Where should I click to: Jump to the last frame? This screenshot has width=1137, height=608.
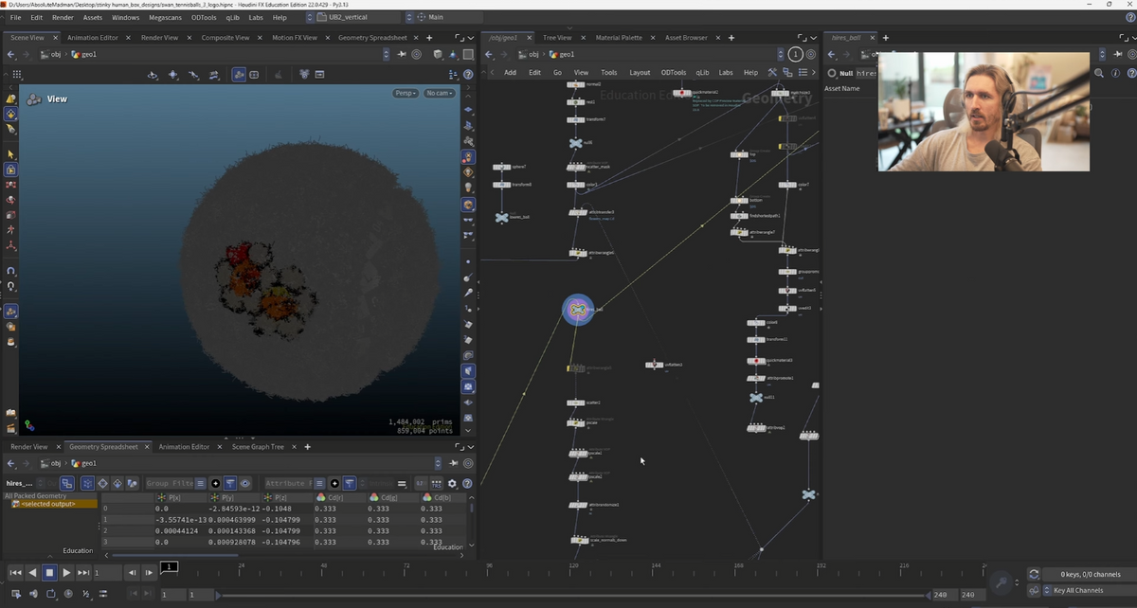pos(83,573)
